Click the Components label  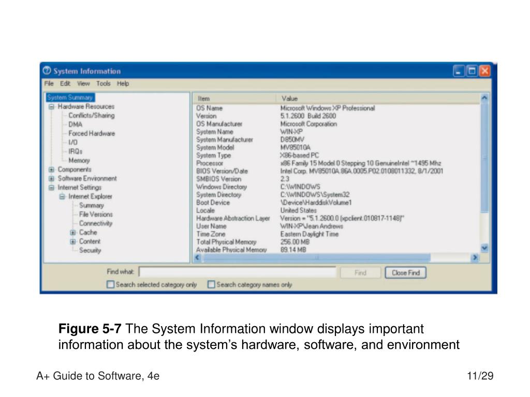pyautogui.click(x=75, y=170)
